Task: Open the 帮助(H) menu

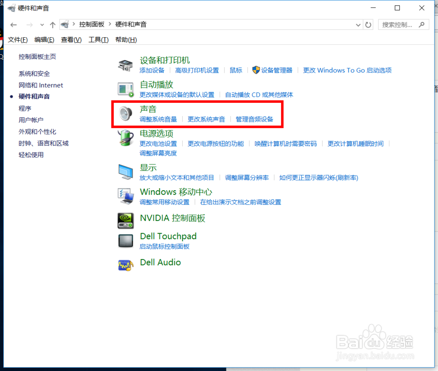Action: tap(126, 40)
